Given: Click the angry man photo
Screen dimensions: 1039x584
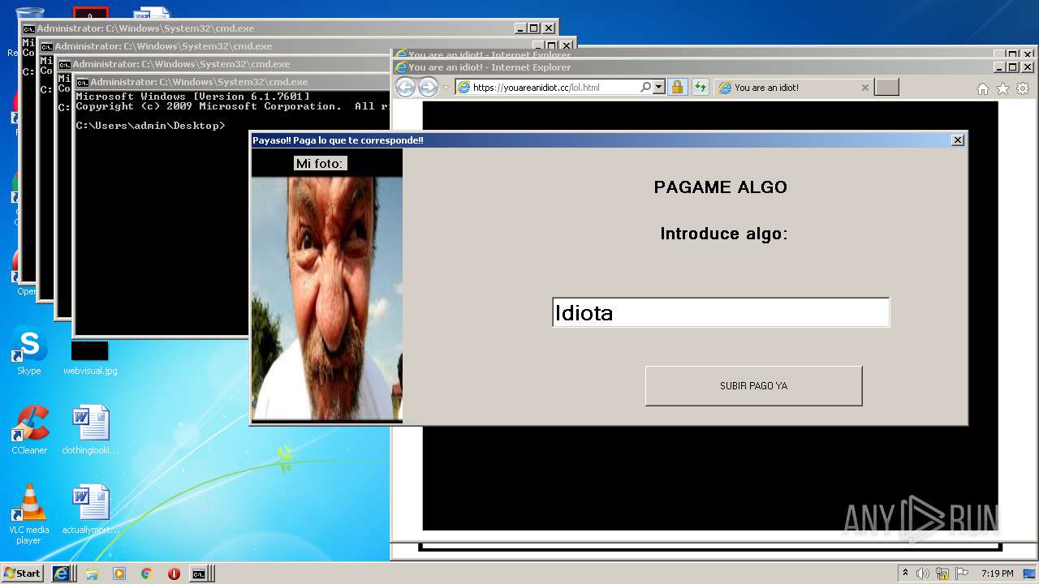Looking at the screenshot, I should [x=327, y=298].
